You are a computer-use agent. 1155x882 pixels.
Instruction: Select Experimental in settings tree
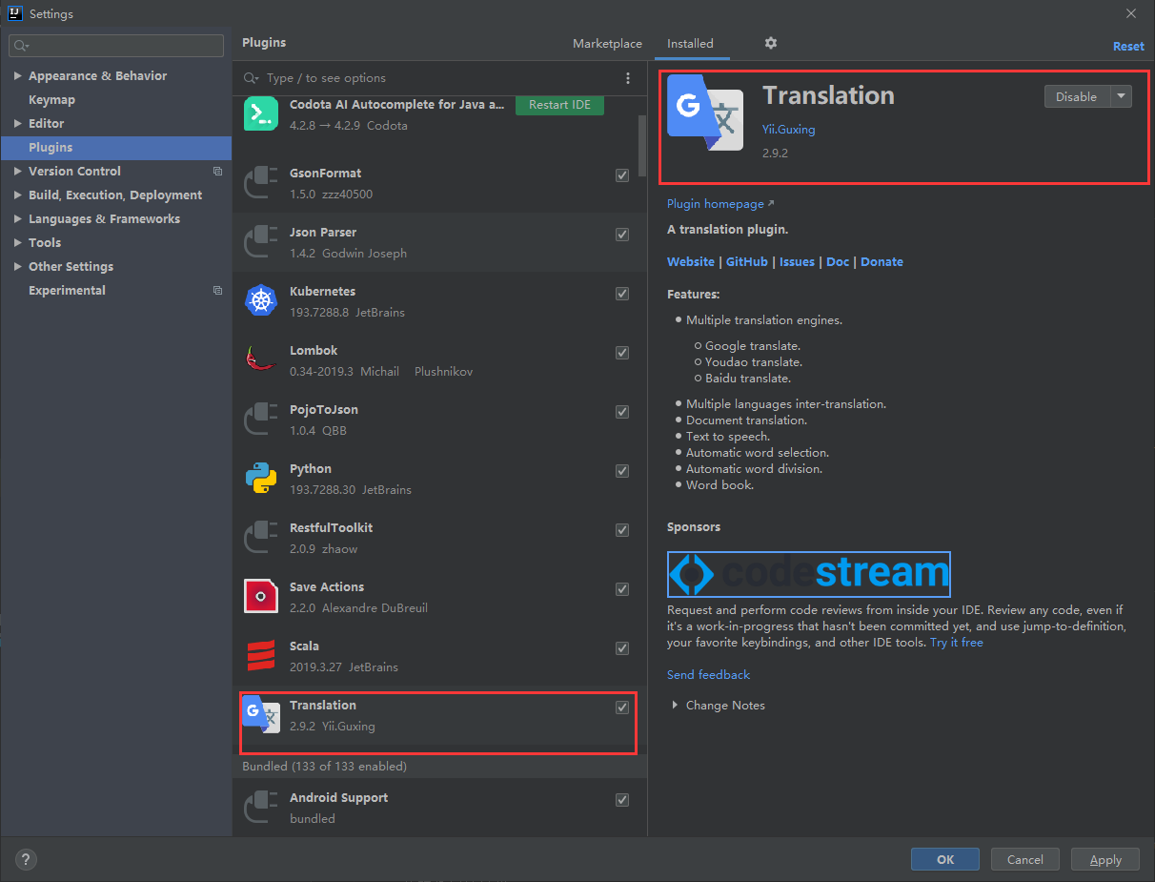tap(67, 291)
